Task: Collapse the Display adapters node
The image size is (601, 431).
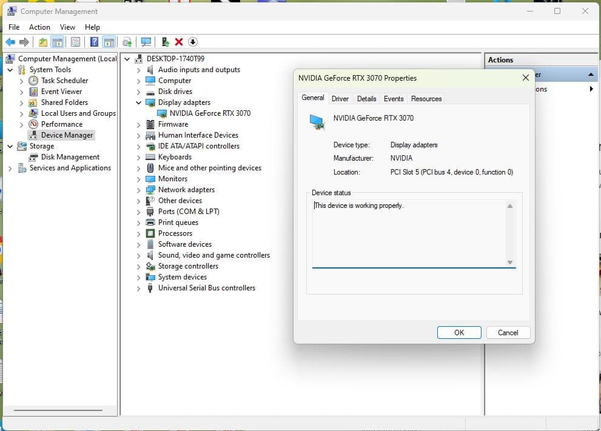Action: [138, 102]
